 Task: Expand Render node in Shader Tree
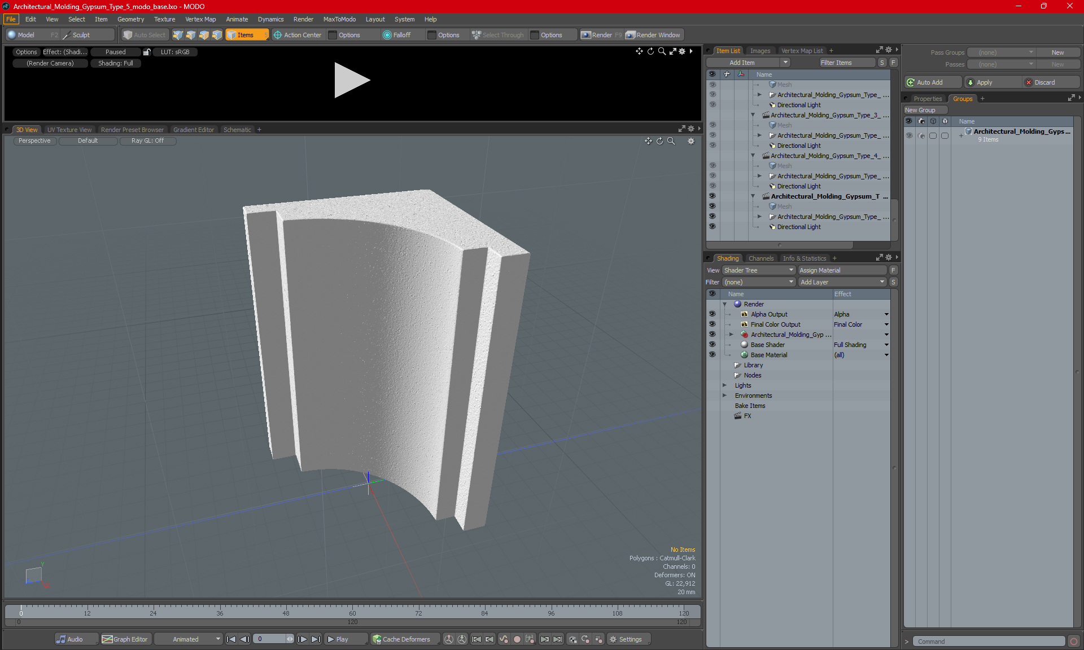(x=725, y=304)
